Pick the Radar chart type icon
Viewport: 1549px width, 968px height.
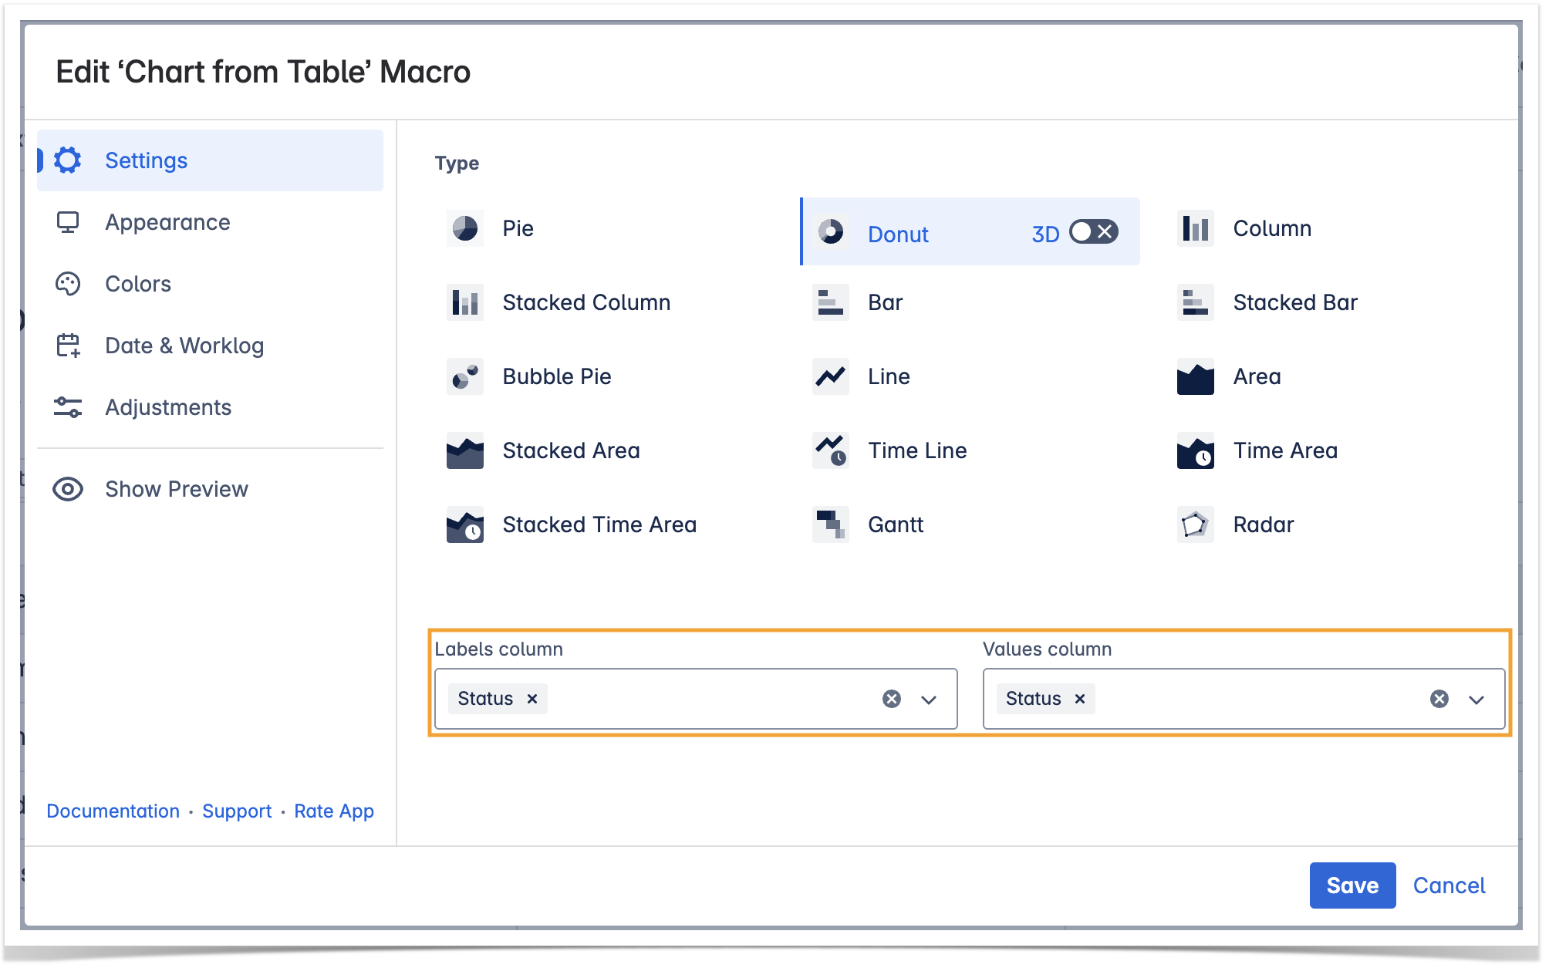click(x=1194, y=524)
